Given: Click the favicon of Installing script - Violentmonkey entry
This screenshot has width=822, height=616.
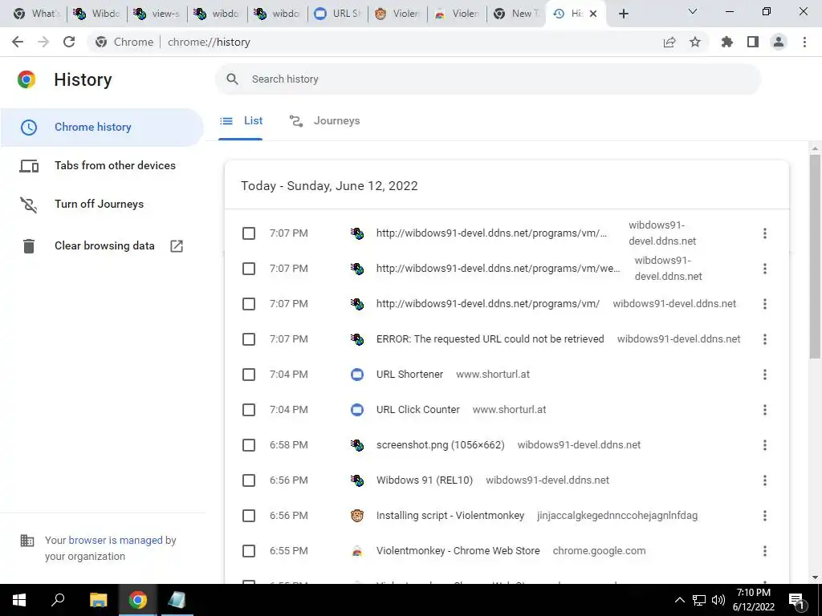Looking at the screenshot, I should point(357,516).
